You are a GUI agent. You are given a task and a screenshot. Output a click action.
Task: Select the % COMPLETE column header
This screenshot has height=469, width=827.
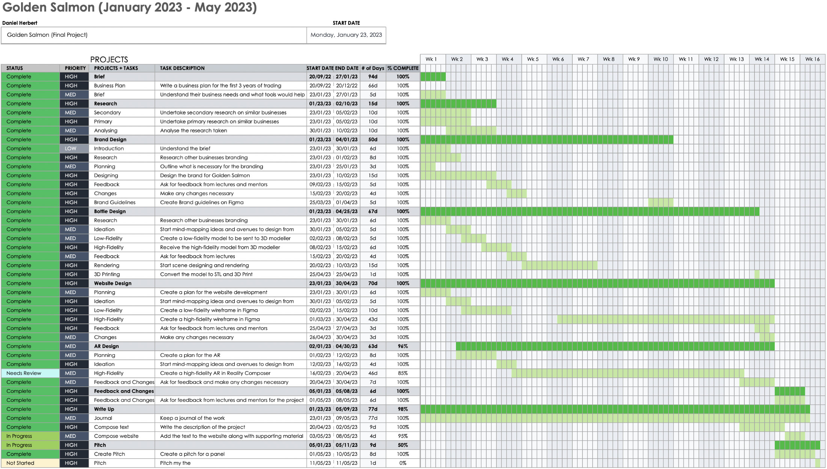pyautogui.click(x=403, y=68)
